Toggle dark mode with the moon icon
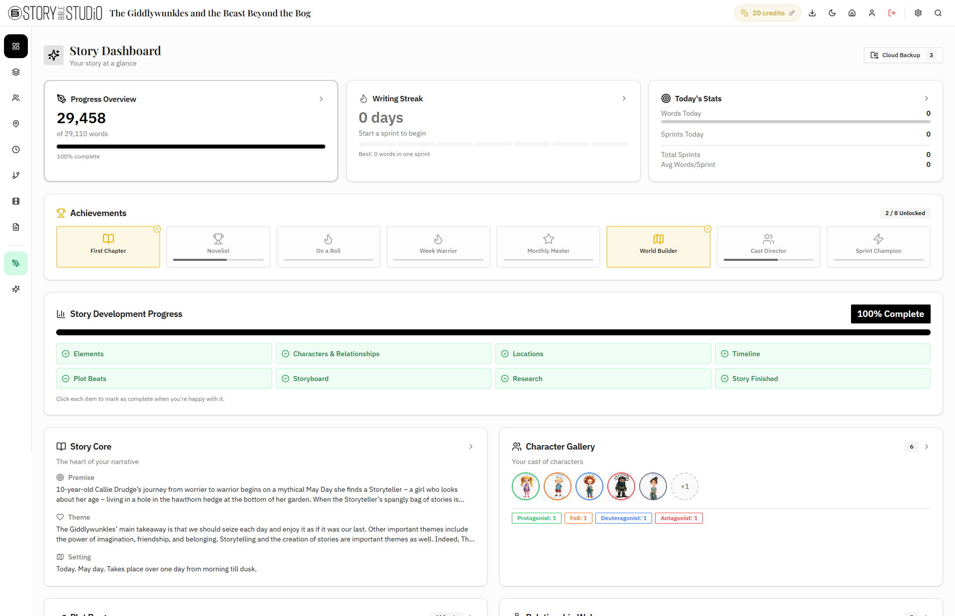Viewport: 955px width, 616px height. (x=832, y=13)
